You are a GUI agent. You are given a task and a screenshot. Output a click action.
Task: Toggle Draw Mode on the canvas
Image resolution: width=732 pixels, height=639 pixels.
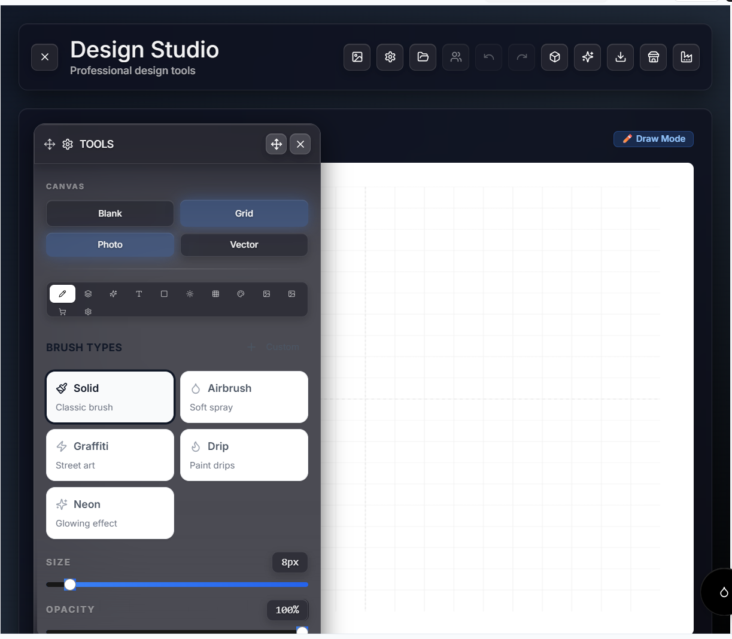tap(653, 139)
